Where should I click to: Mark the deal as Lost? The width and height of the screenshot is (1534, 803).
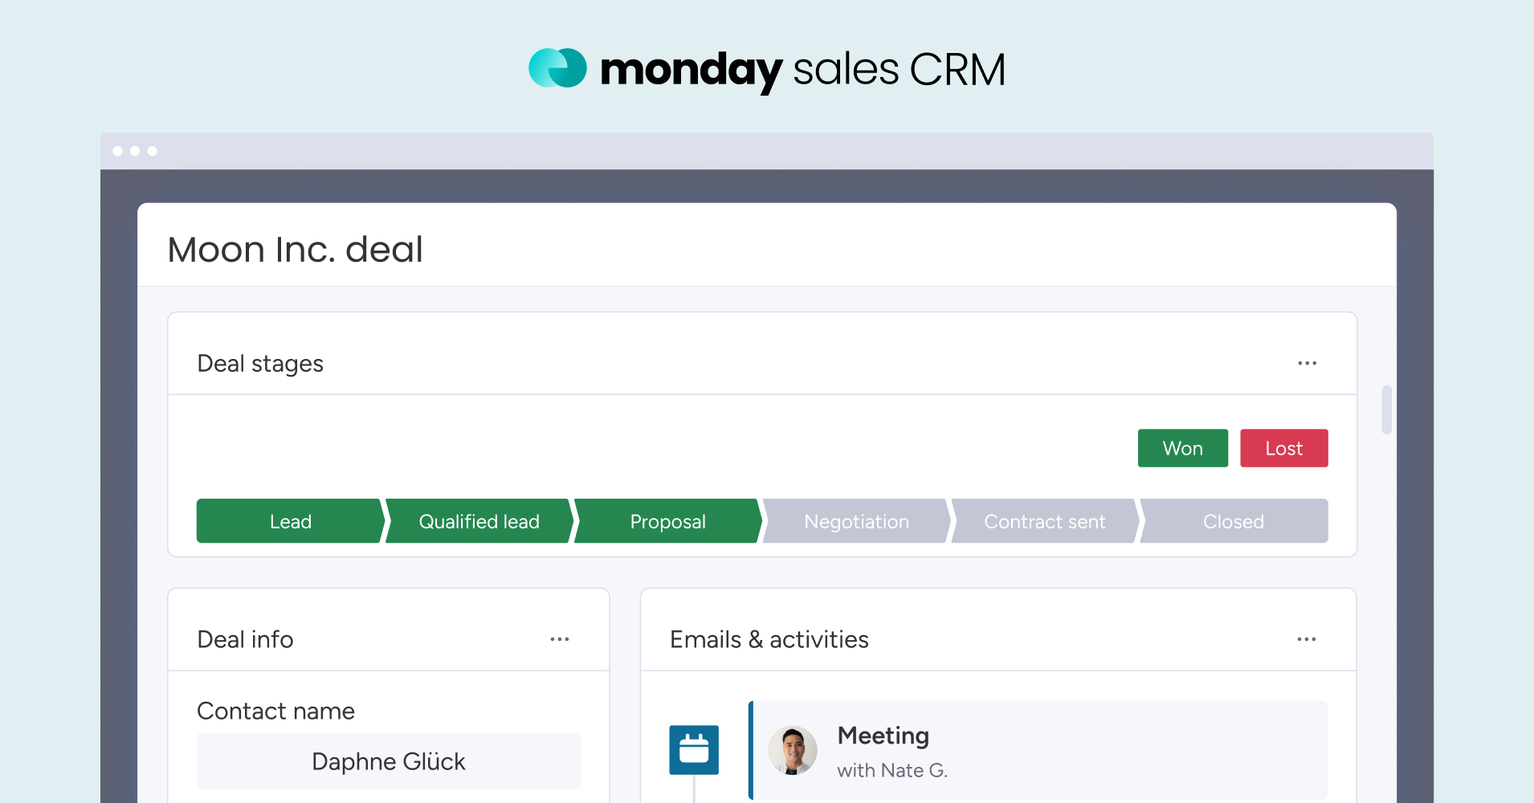click(x=1283, y=448)
